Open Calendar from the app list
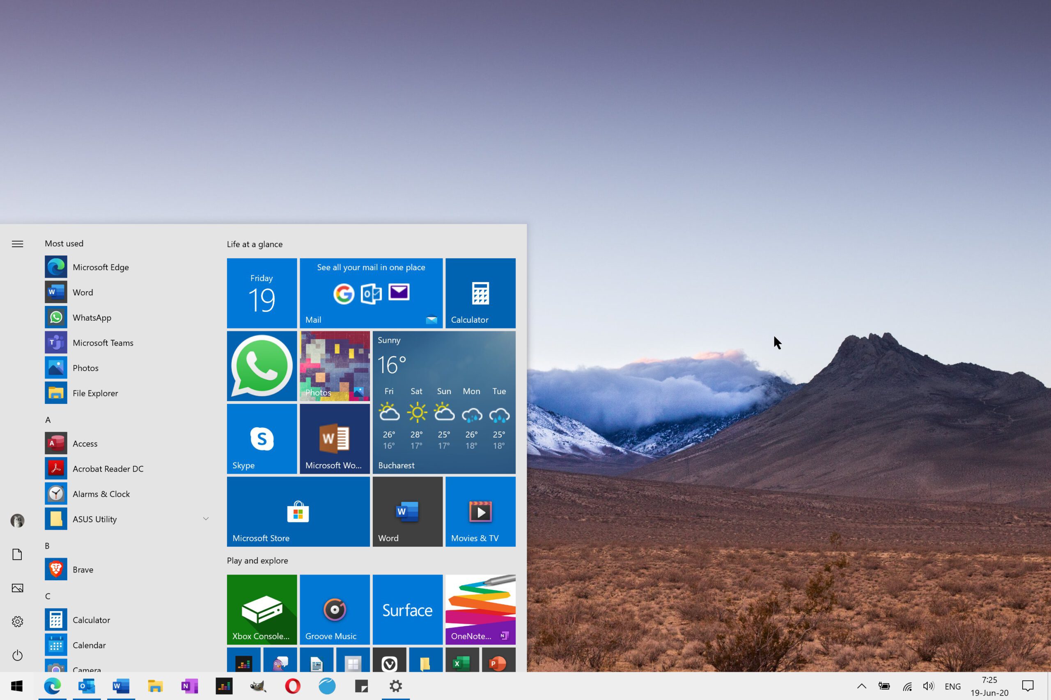This screenshot has width=1051, height=700. point(127,645)
